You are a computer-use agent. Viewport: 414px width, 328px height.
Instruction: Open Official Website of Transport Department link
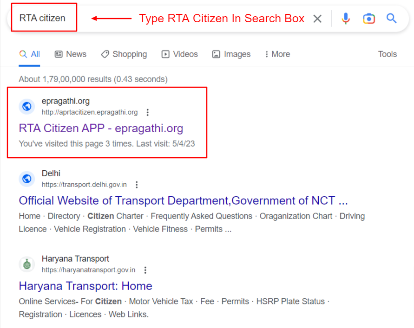(x=183, y=200)
